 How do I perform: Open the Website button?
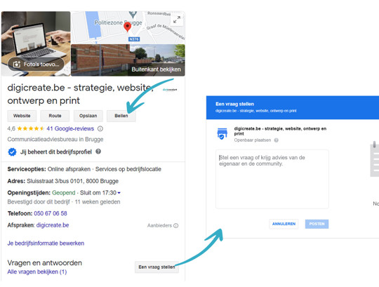(22, 116)
